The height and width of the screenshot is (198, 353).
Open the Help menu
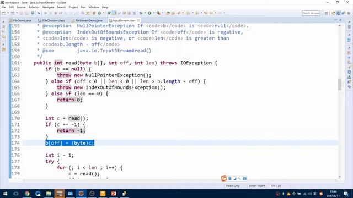(x=105, y=7)
